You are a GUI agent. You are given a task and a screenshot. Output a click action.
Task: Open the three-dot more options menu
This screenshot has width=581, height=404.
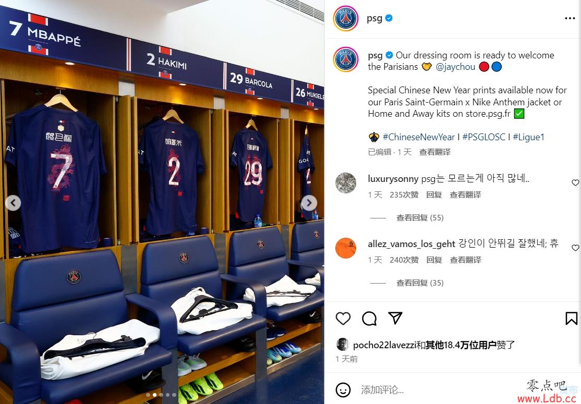[570, 18]
